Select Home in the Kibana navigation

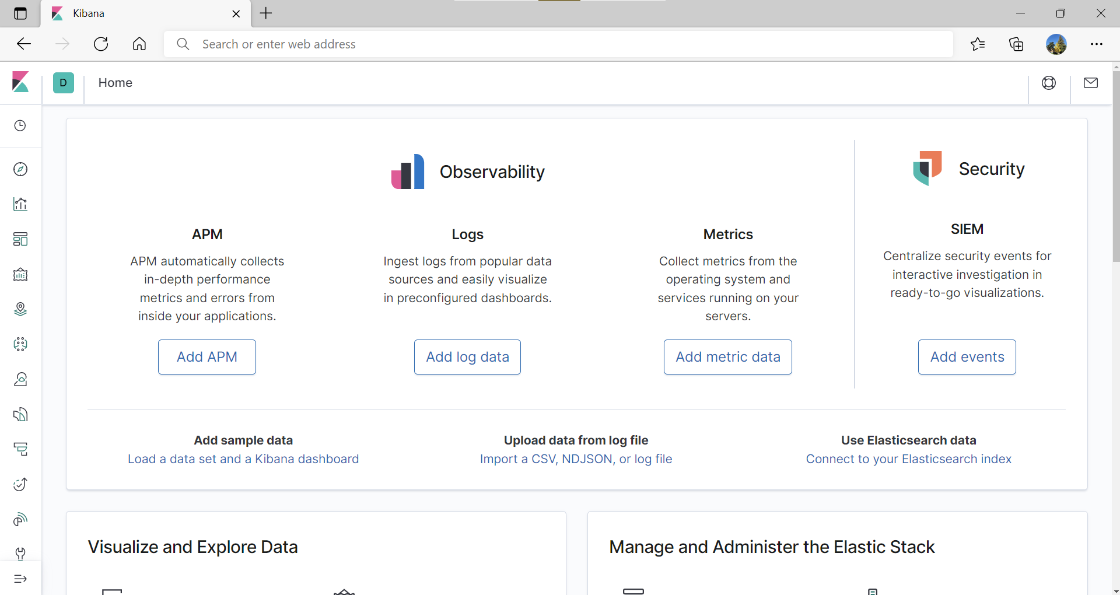[116, 82]
